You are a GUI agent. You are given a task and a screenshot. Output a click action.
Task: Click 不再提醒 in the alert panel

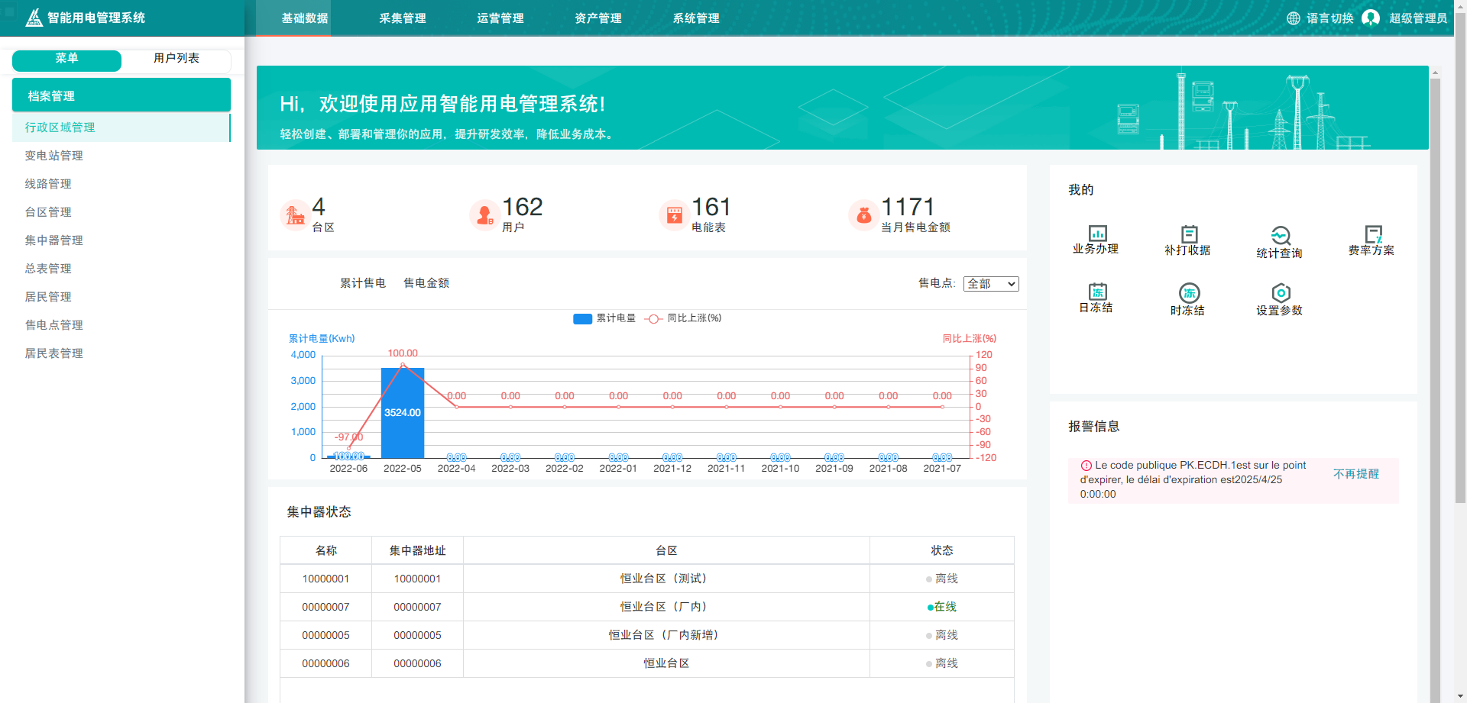(1355, 473)
